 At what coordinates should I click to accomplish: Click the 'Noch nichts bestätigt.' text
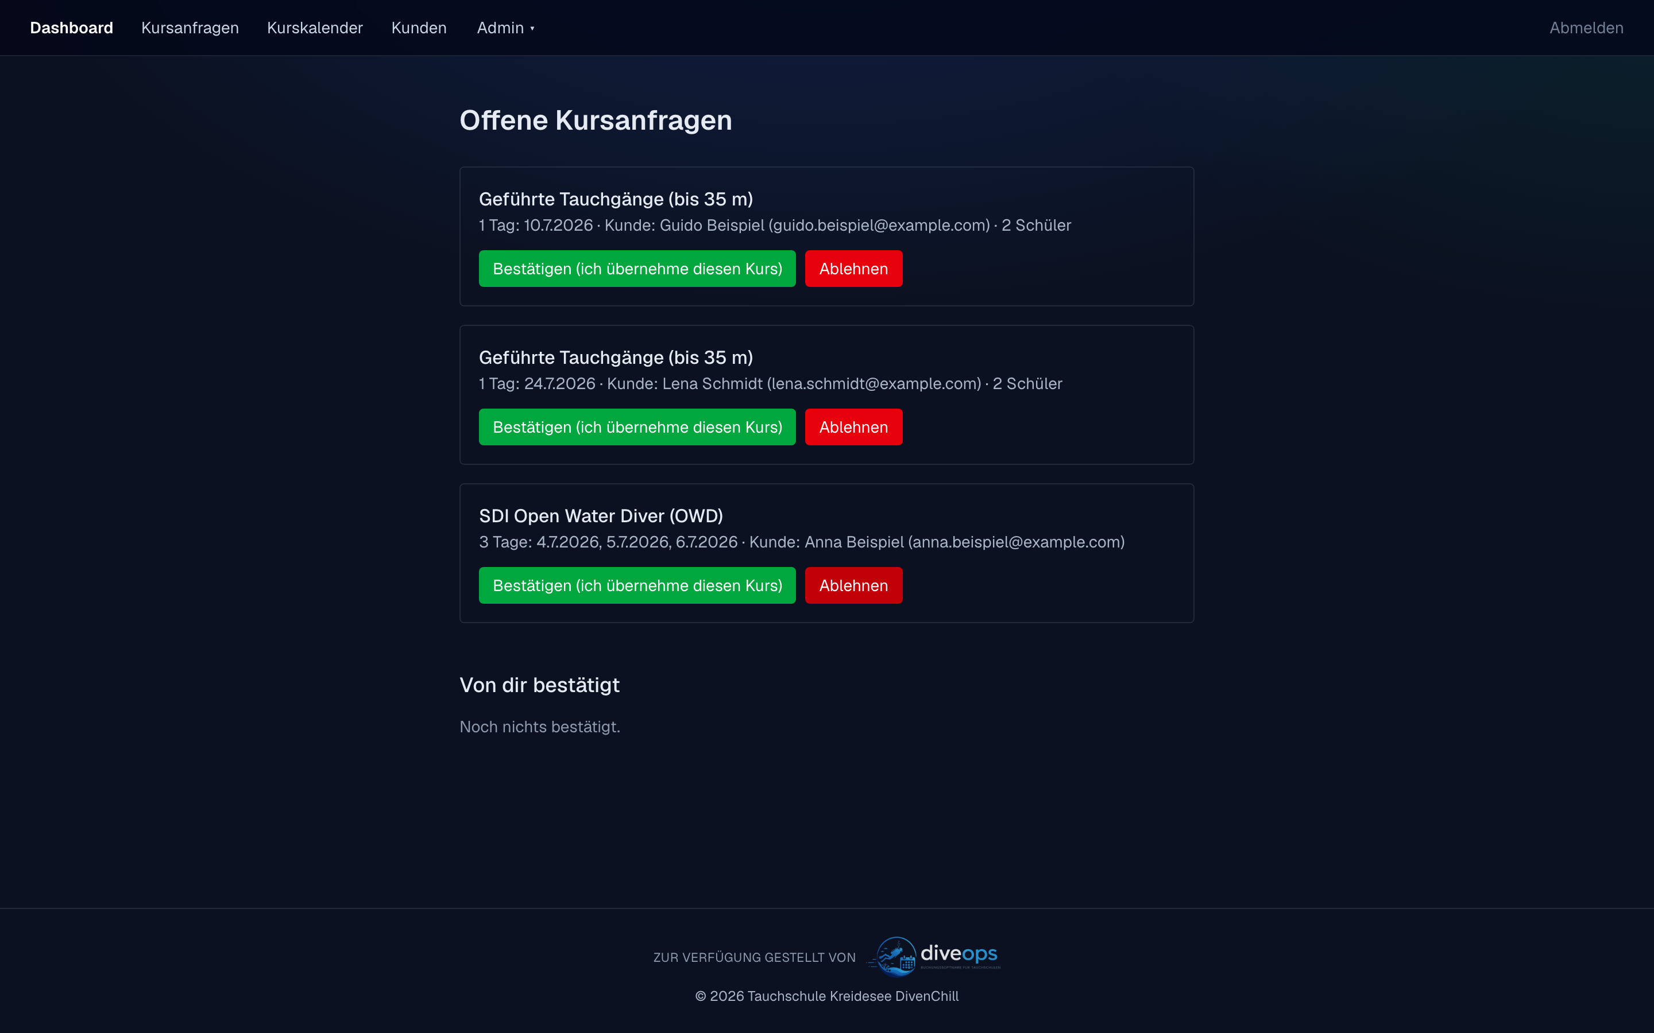540,727
